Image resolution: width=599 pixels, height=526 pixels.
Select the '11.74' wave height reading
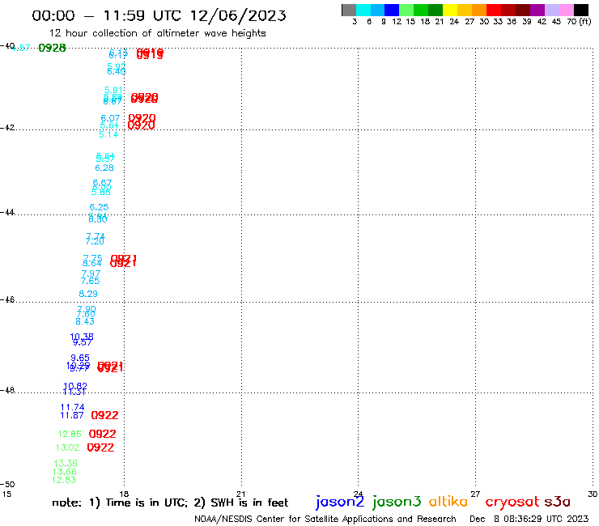pos(73,407)
